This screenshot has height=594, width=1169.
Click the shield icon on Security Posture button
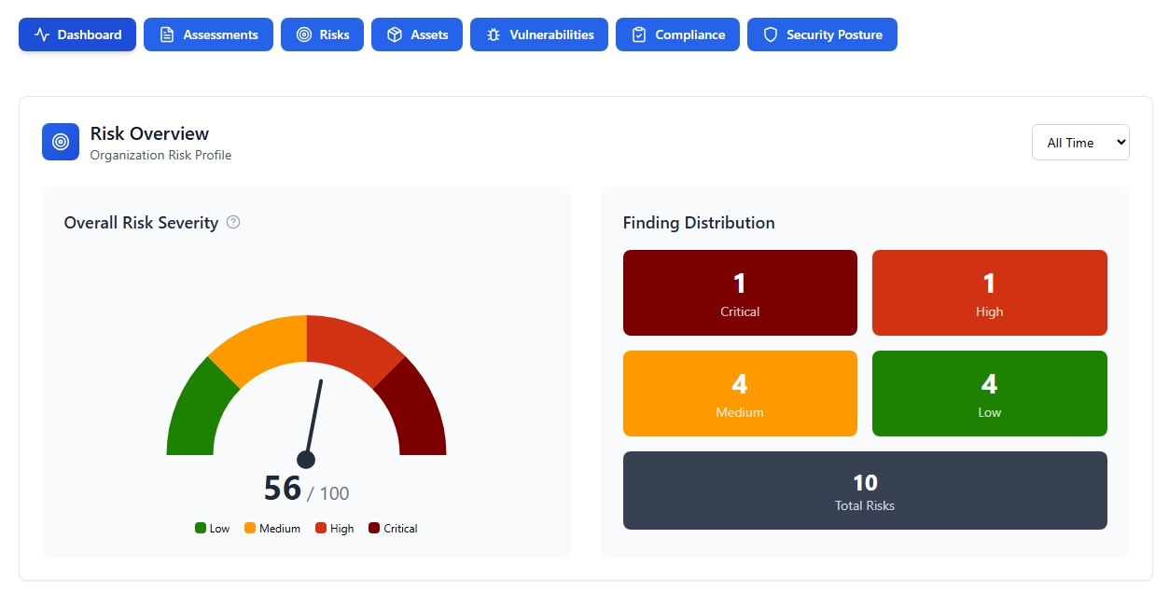coord(769,35)
